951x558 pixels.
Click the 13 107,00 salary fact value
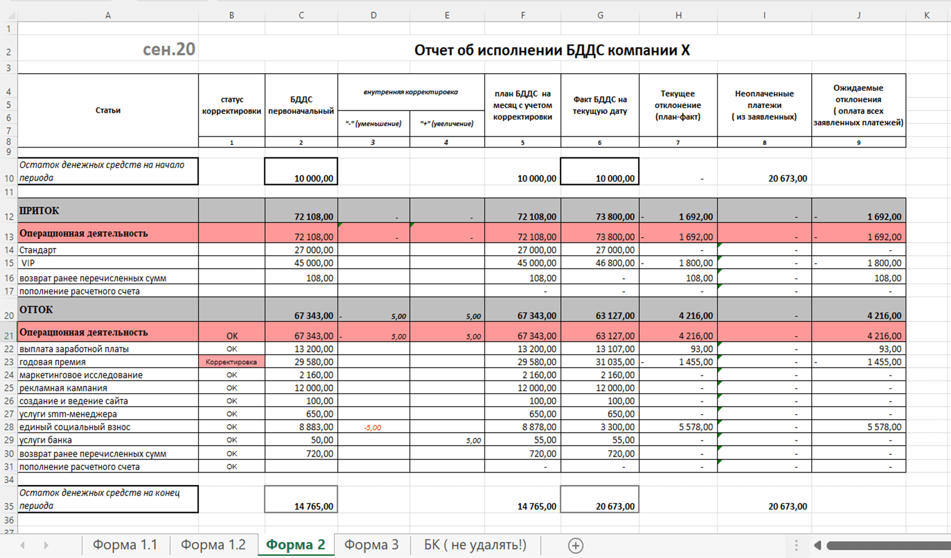pos(600,349)
